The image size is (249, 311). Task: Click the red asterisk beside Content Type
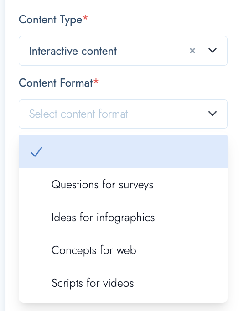tap(85, 18)
